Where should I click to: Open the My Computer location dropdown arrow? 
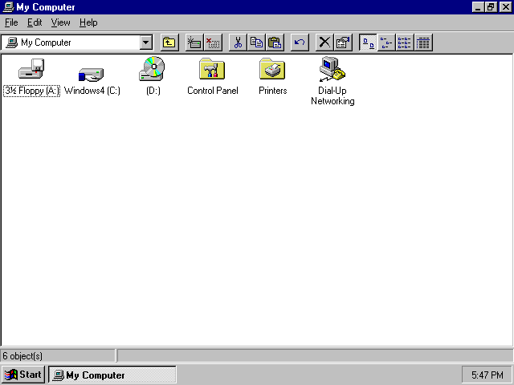146,43
